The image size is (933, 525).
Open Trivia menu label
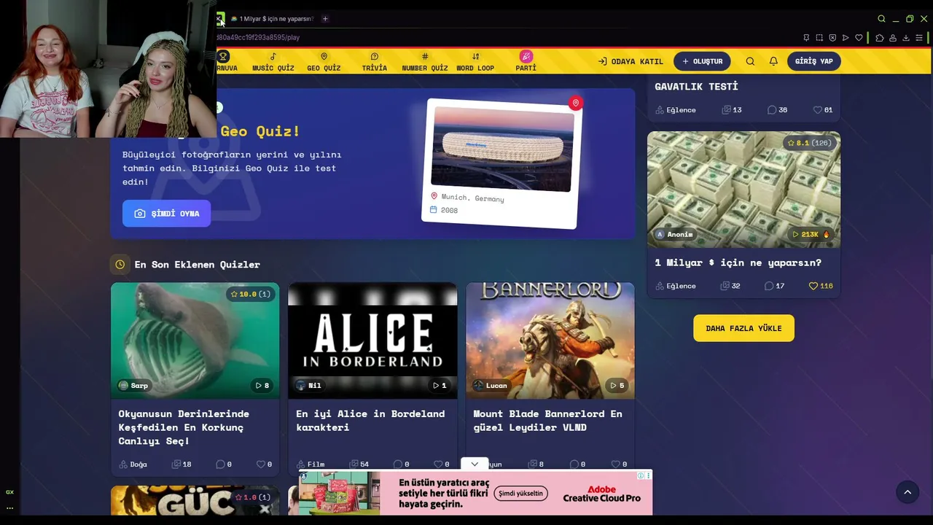375,69
